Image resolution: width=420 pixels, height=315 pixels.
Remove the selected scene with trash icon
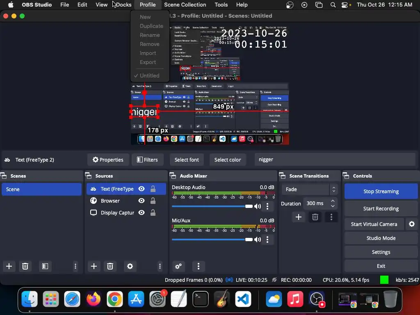[25, 266]
